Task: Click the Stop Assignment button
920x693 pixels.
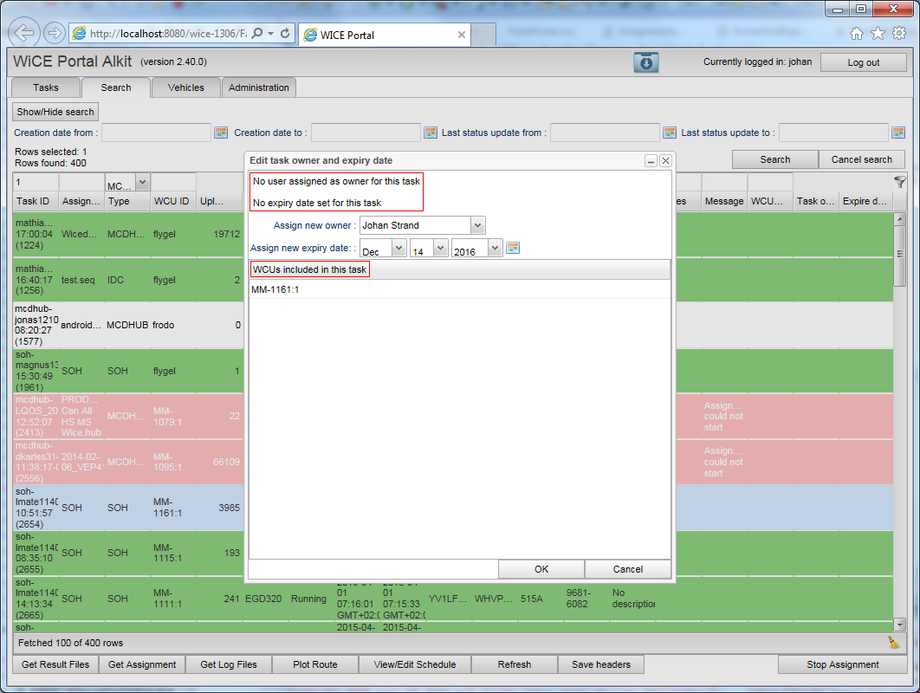Action: click(x=842, y=664)
